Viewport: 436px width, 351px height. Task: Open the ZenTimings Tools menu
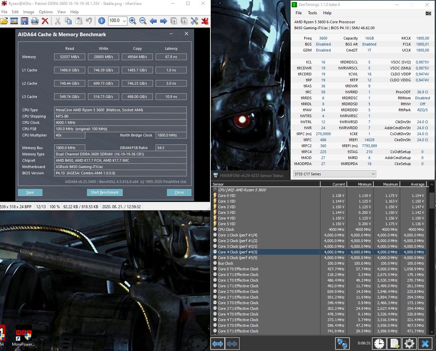coord(312,13)
